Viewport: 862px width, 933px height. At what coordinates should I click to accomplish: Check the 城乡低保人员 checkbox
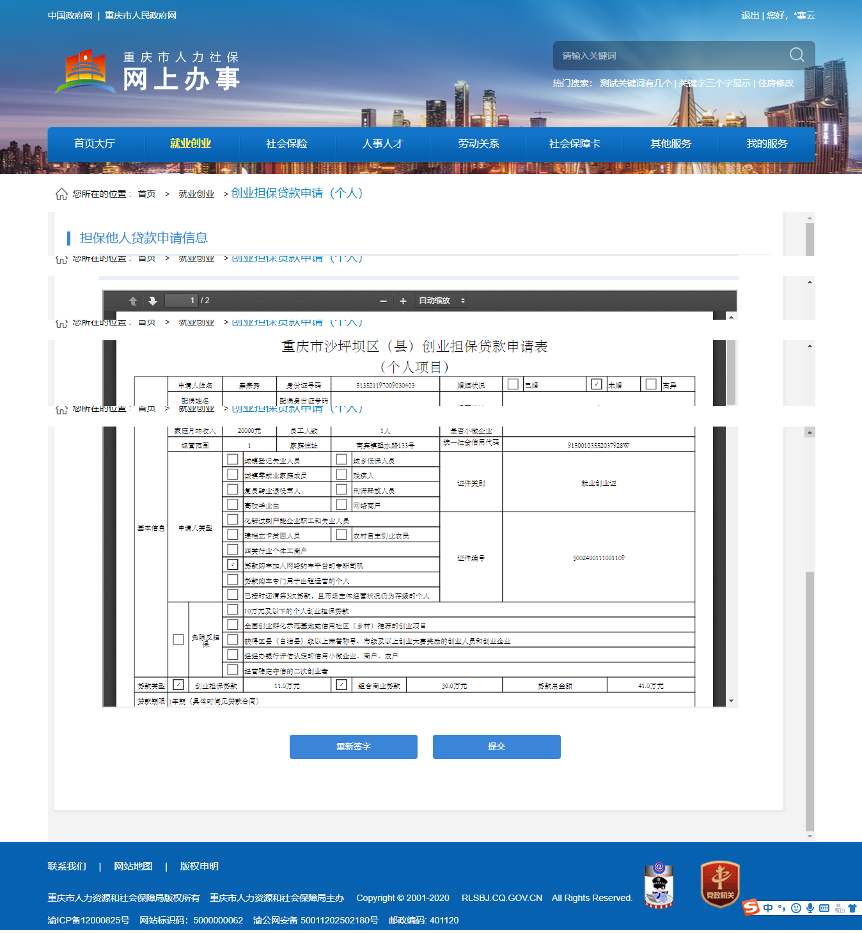341,460
